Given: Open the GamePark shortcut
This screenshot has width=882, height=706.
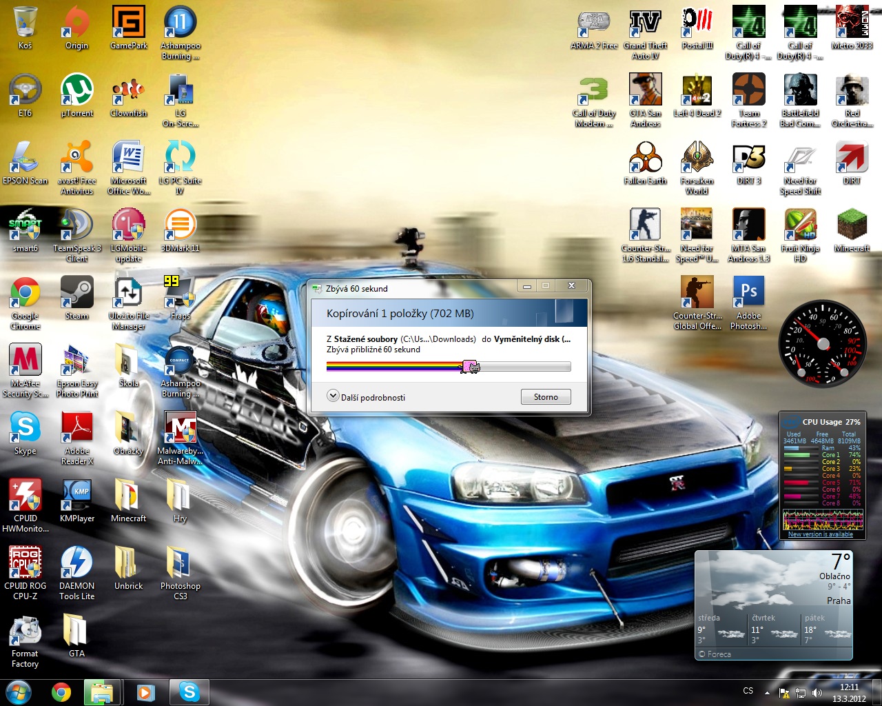Looking at the screenshot, I should (129, 28).
